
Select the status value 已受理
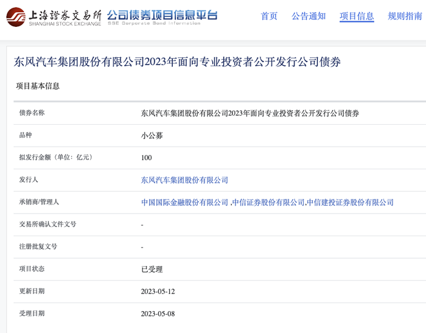point(152,269)
